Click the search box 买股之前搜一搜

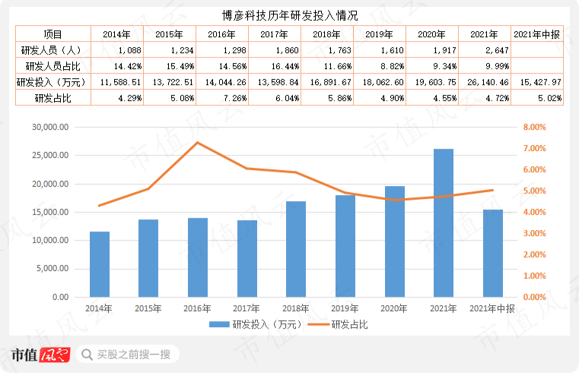point(128,355)
